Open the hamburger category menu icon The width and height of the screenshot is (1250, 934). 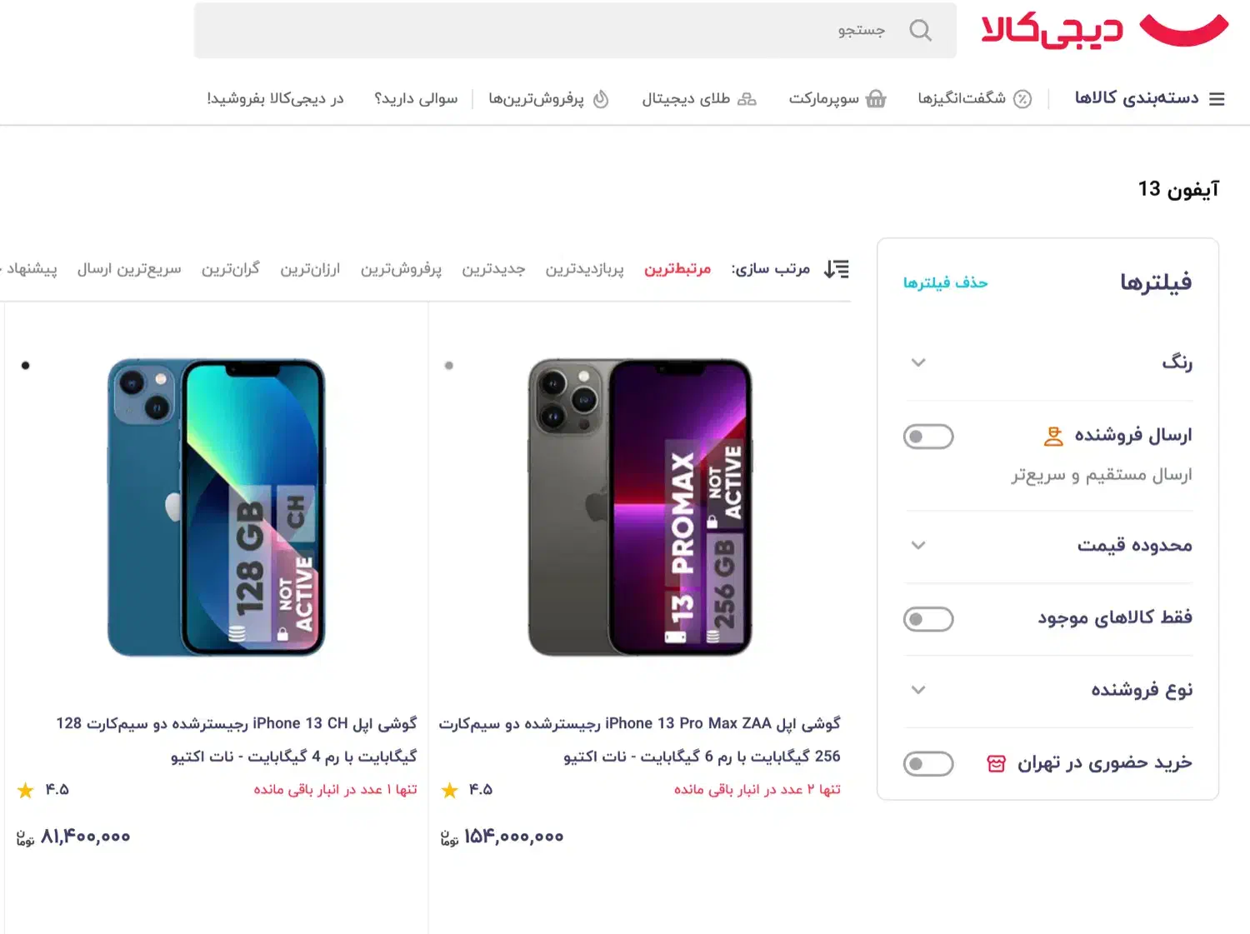click(x=1217, y=99)
